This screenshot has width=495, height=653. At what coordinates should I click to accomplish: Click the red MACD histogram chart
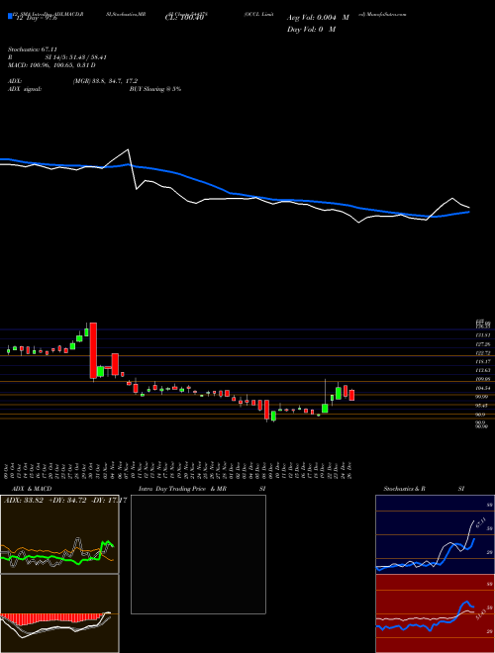[59, 613]
